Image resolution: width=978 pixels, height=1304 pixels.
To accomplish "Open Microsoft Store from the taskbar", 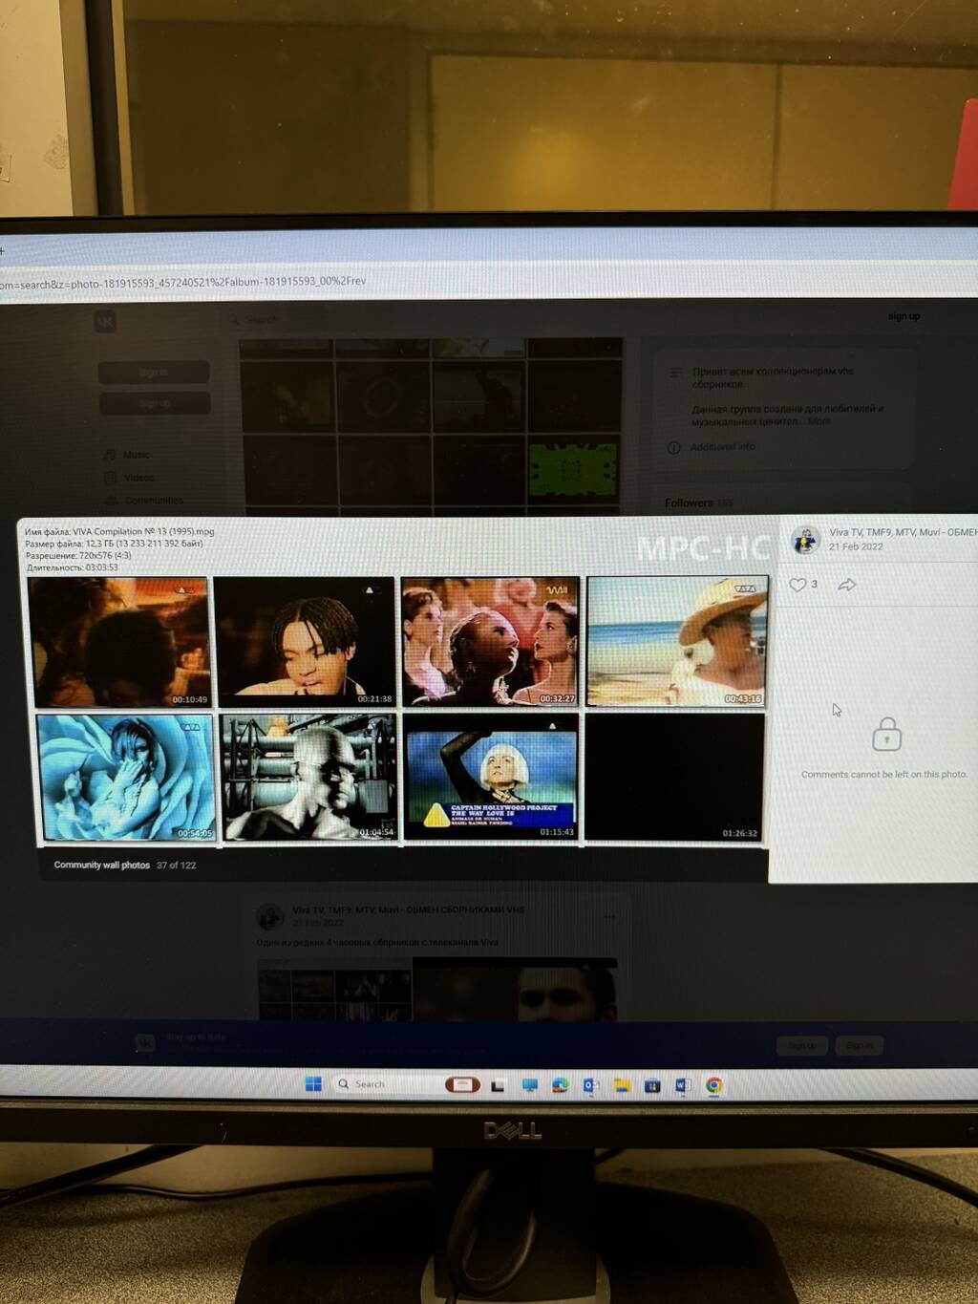I will point(652,1085).
